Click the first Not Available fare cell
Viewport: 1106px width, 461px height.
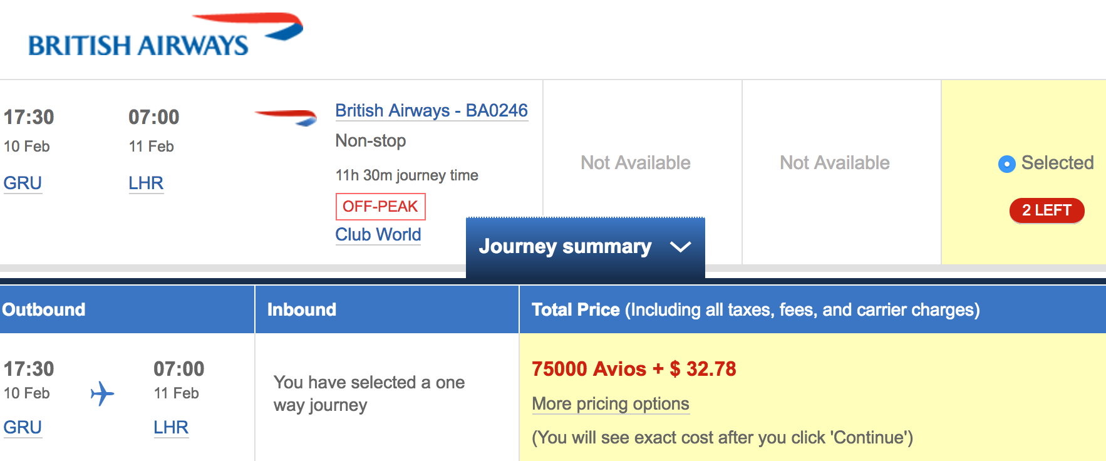tap(636, 163)
